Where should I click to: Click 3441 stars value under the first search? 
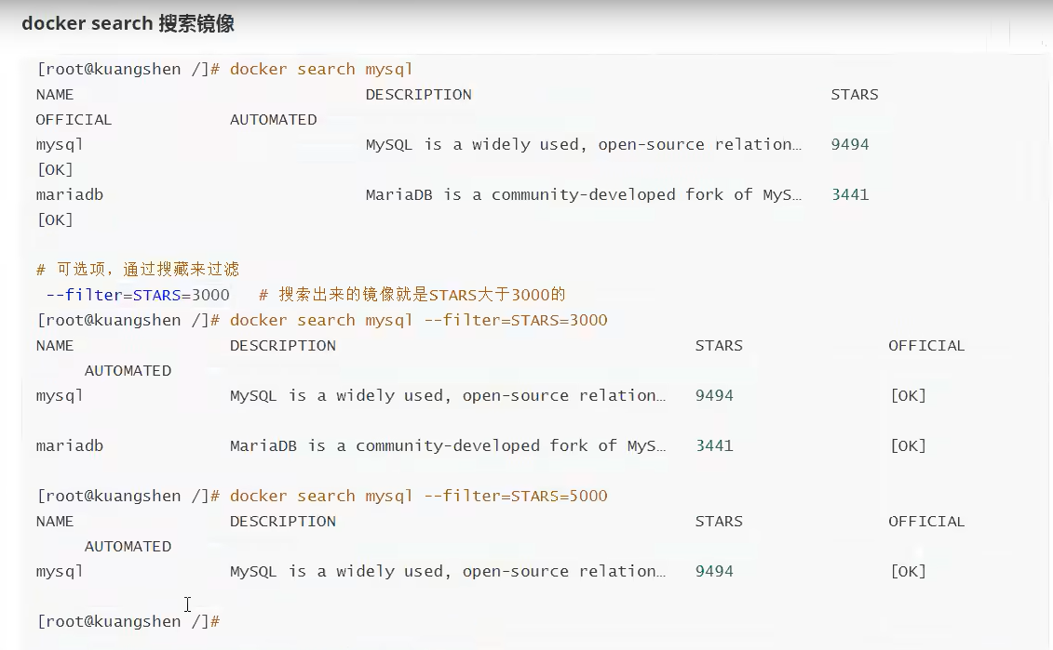tap(850, 194)
